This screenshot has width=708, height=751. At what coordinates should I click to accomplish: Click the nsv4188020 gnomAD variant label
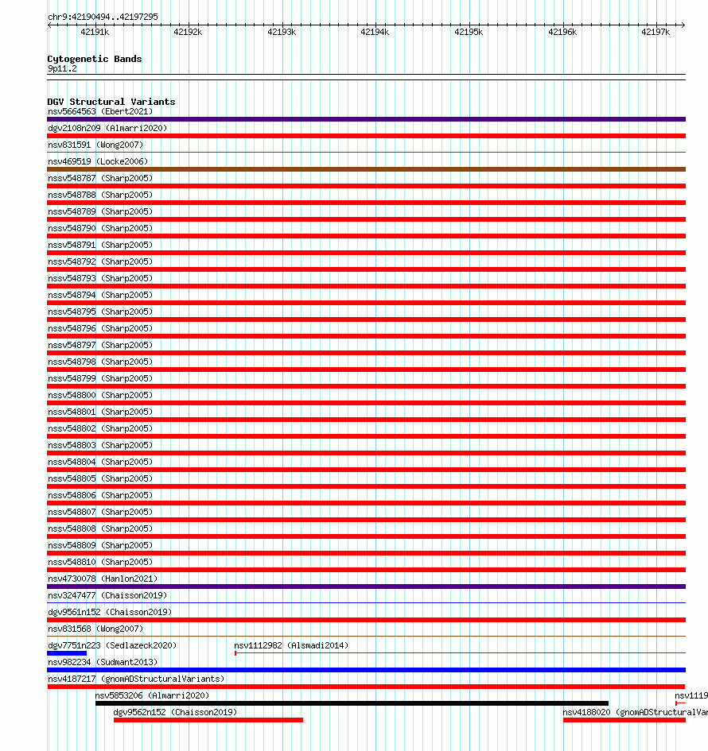tap(635, 712)
